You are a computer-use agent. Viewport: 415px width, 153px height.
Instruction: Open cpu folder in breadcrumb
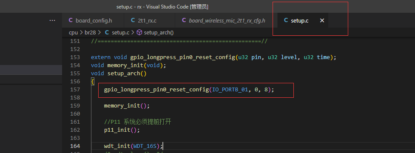coord(73,33)
